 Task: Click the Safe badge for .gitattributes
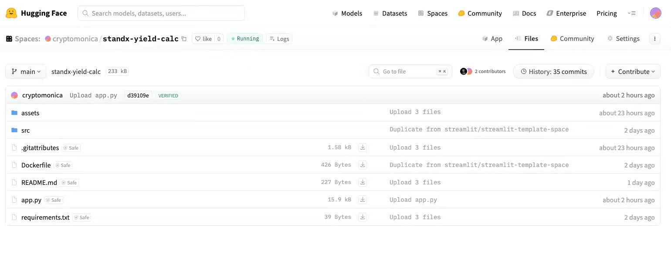[x=71, y=148]
